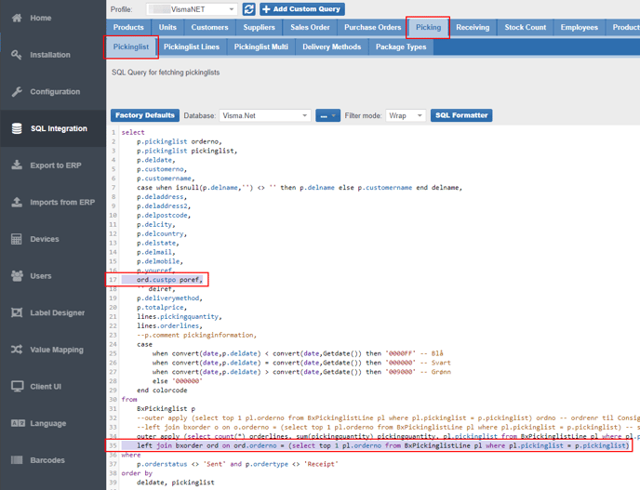The width and height of the screenshot is (640, 490).
Task: Click the Factory Defaults button
Action: pyautogui.click(x=144, y=115)
